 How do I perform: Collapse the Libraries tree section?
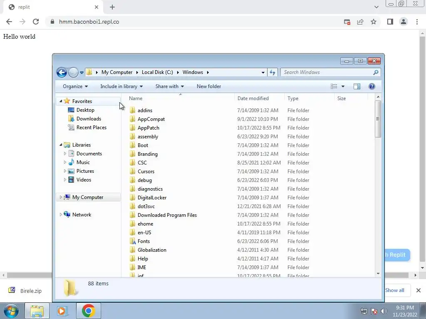click(x=61, y=145)
